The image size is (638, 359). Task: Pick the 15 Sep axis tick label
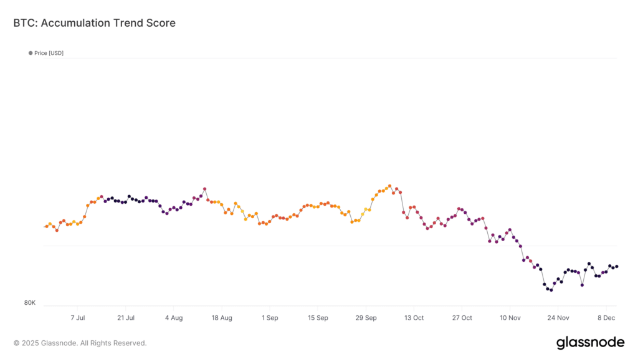tap(318, 318)
